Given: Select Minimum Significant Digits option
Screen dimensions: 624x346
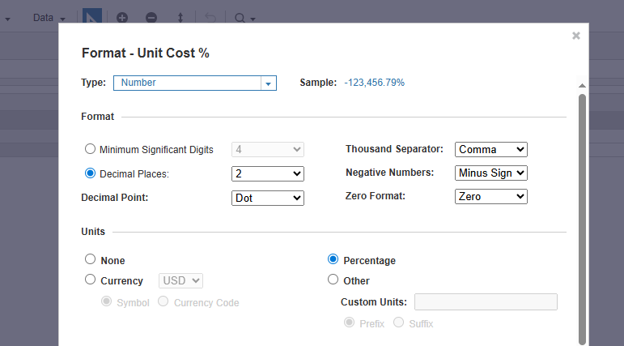Looking at the screenshot, I should tap(91, 149).
